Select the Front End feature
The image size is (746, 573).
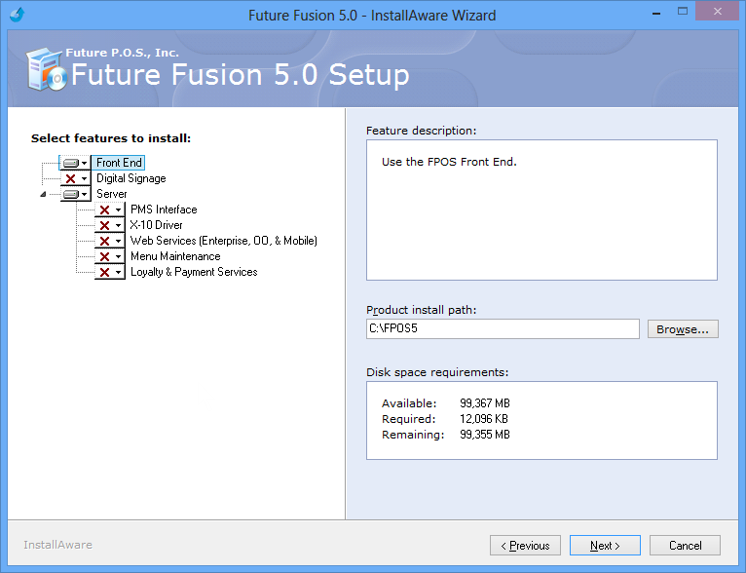click(119, 163)
